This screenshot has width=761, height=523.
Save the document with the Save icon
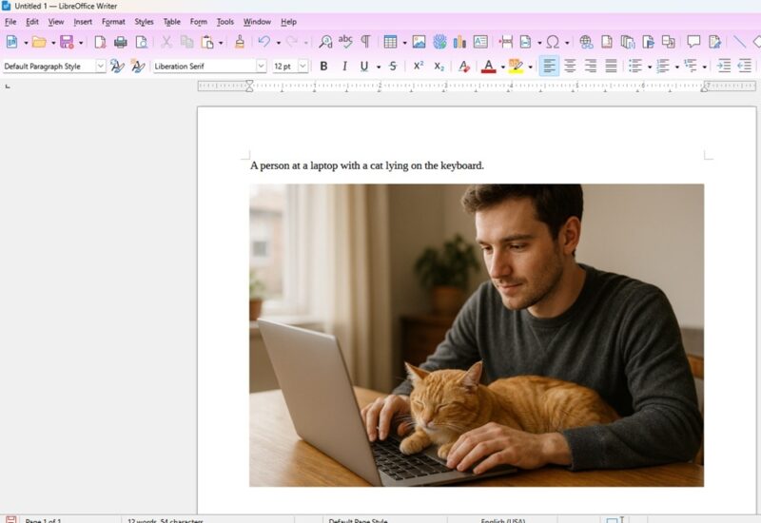[67, 42]
